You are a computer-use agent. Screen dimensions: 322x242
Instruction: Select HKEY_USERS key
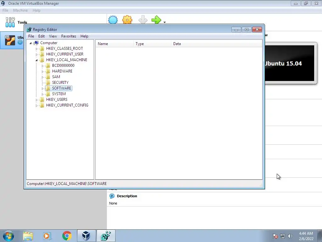[x=57, y=99]
